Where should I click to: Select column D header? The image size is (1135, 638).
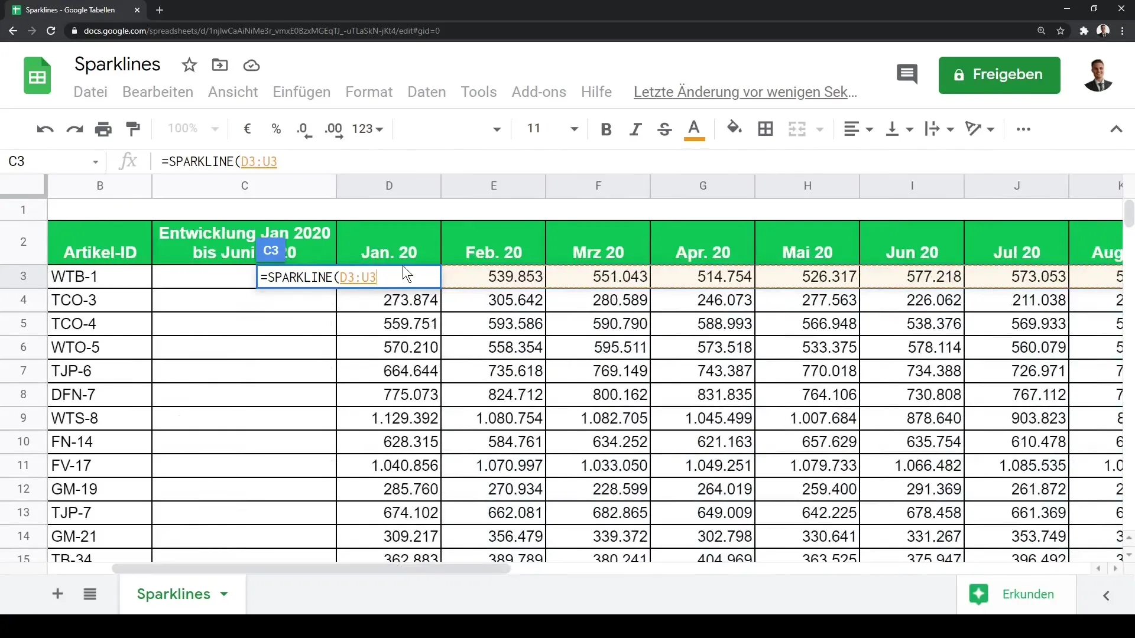point(389,185)
